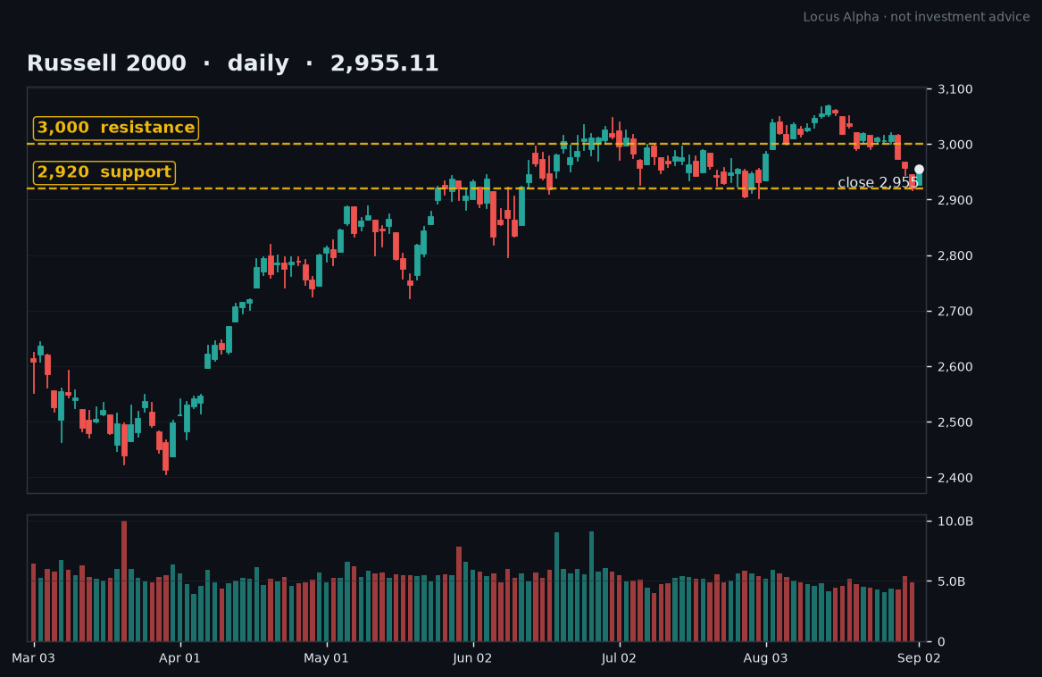Click the 2,500 price axis label
This screenshot has height=677, width=1042.
955,422
